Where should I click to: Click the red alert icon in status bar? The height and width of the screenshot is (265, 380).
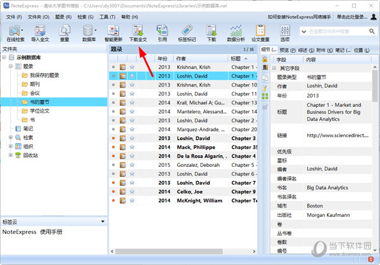tap(370, 259)
